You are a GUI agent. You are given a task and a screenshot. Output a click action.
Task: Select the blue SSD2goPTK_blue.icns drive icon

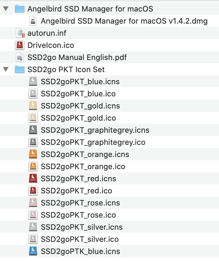[x=33, y=251]
